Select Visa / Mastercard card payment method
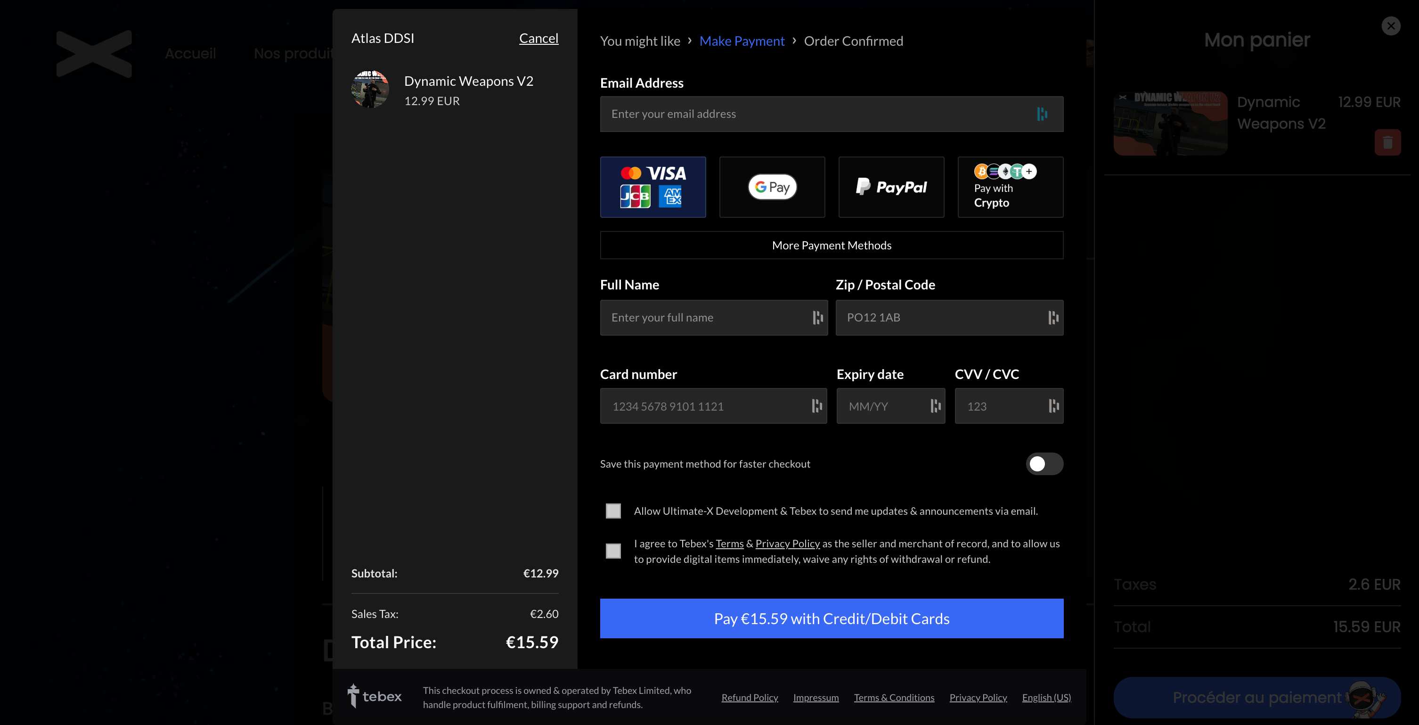This screenshot has width=1419, height=725. click(x=653, y=187)
